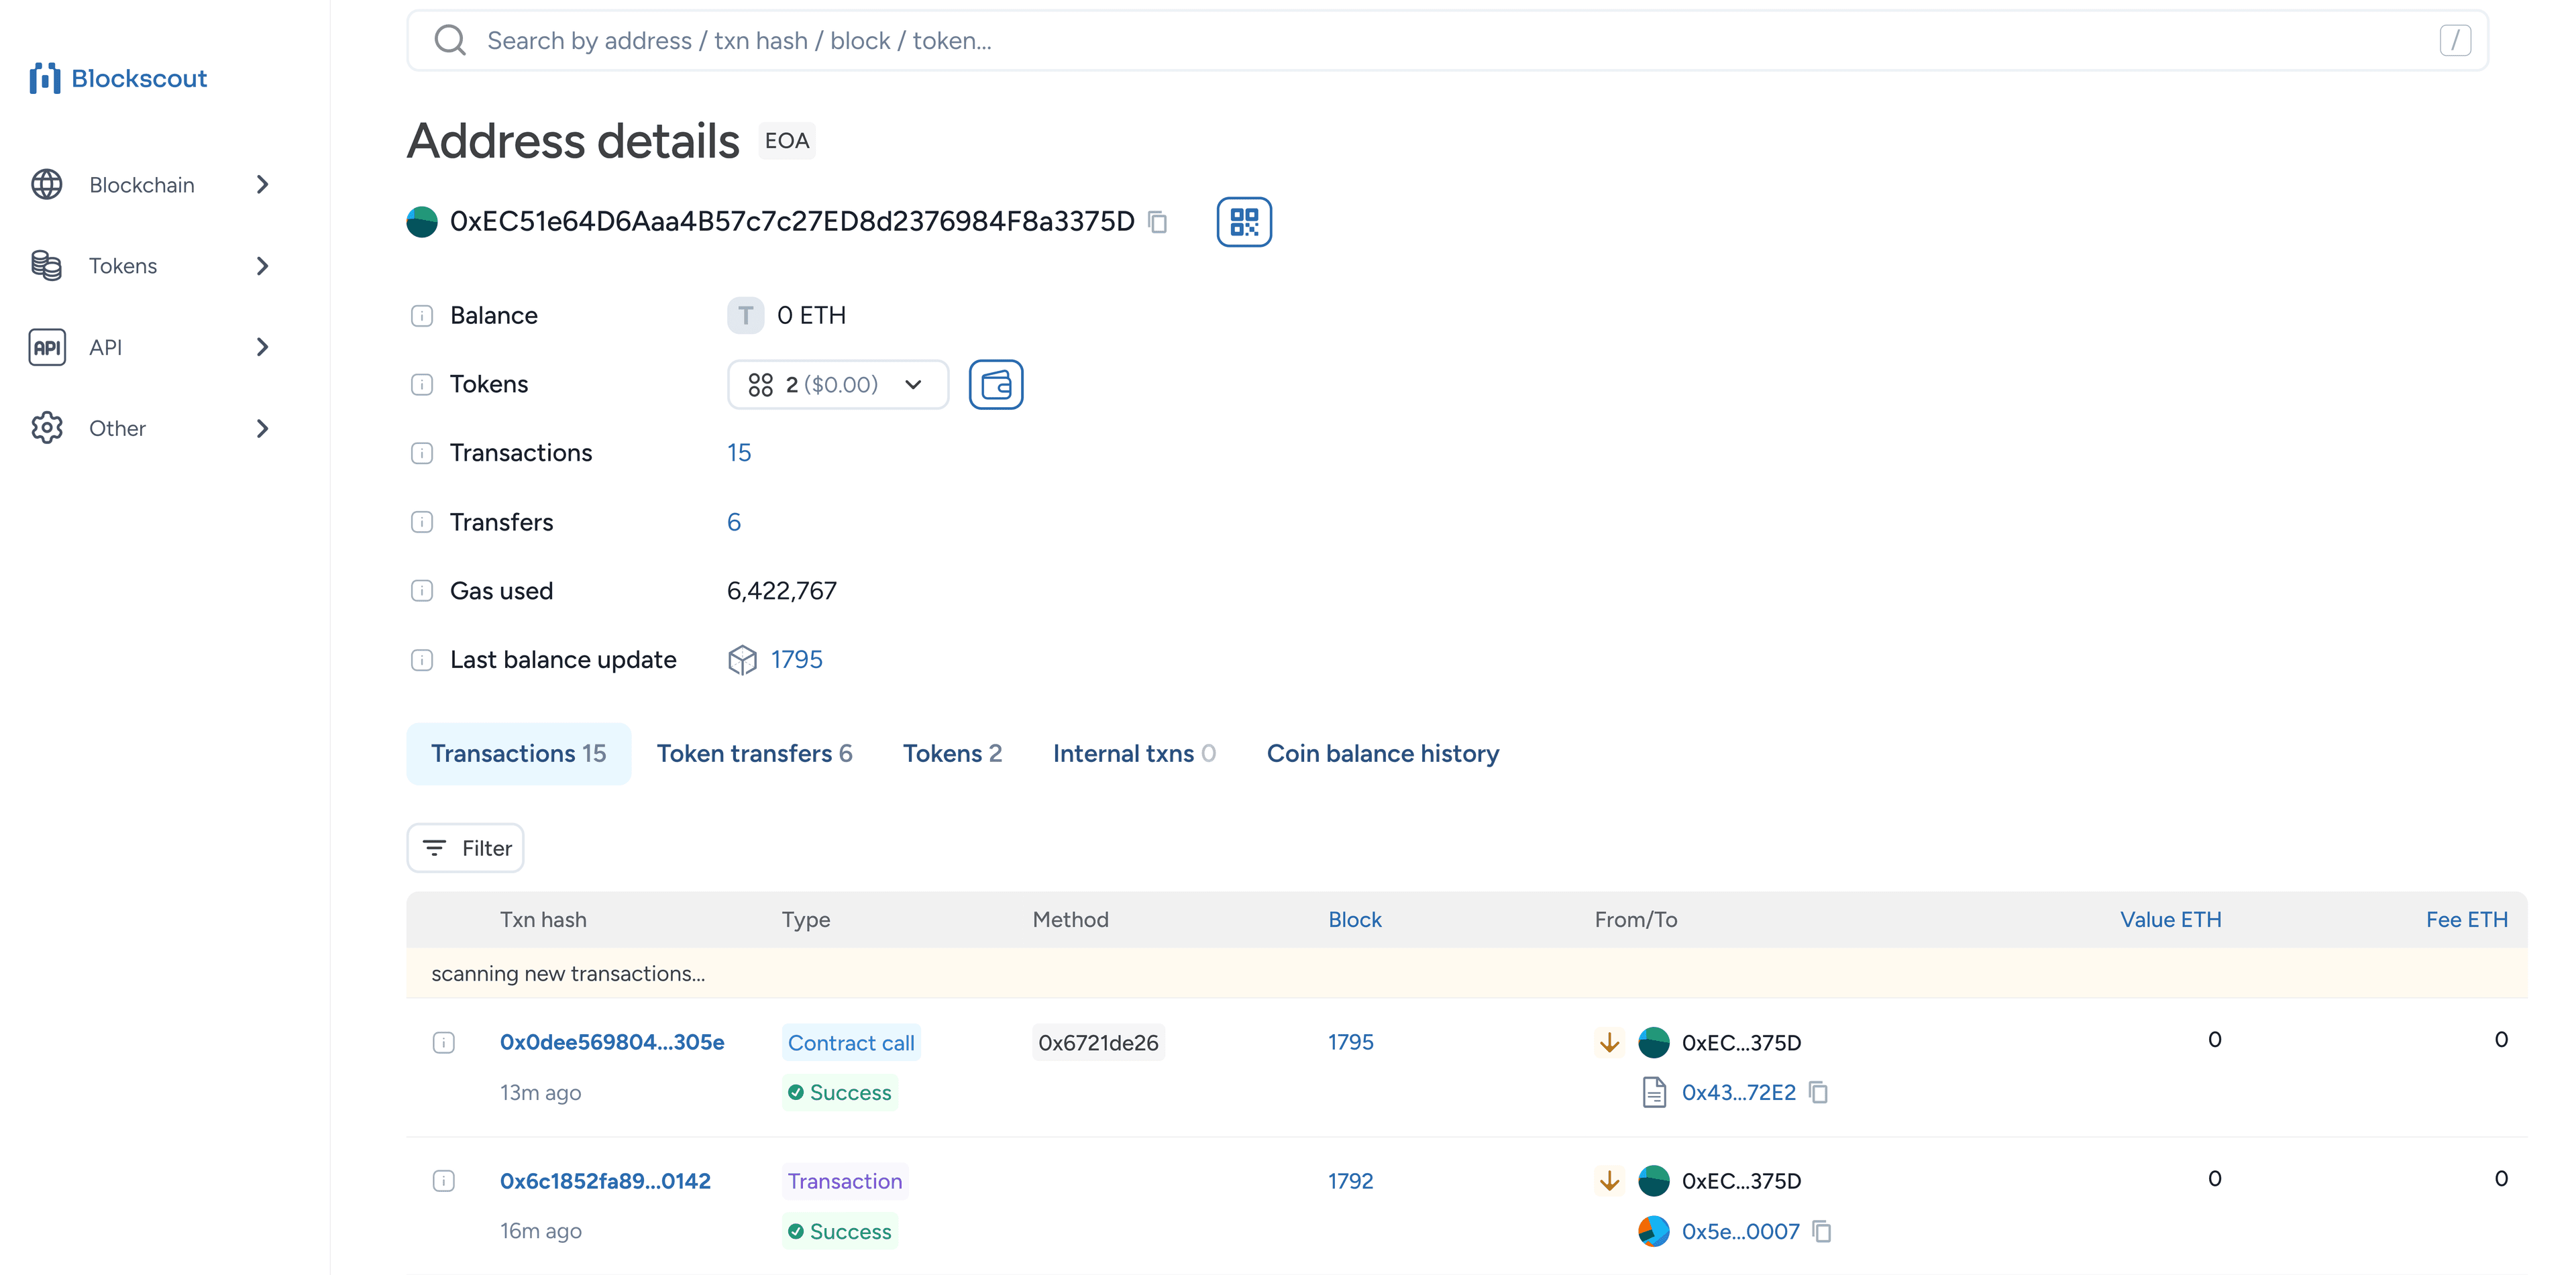Screen dimensions: 2576x1275
Task: Click the Contract call type tag
Action: tap(851, 1043)
